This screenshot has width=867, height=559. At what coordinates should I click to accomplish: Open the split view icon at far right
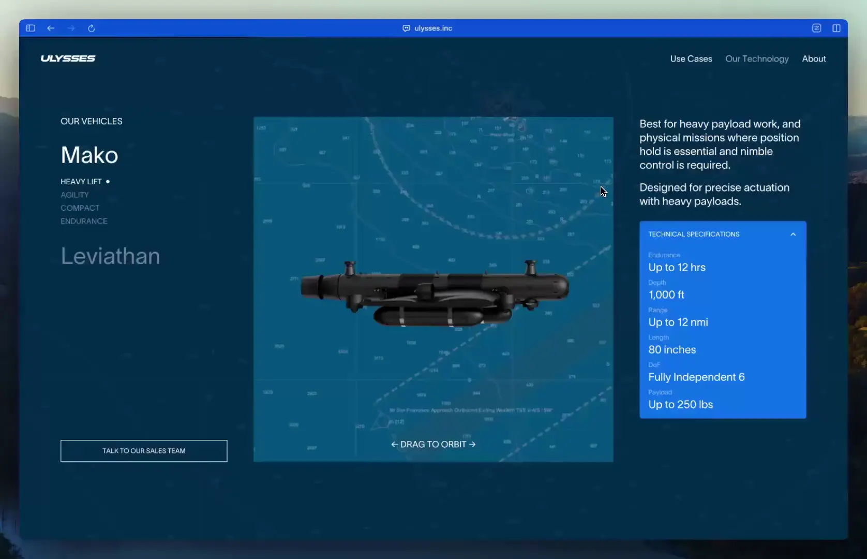coord(836,28)
